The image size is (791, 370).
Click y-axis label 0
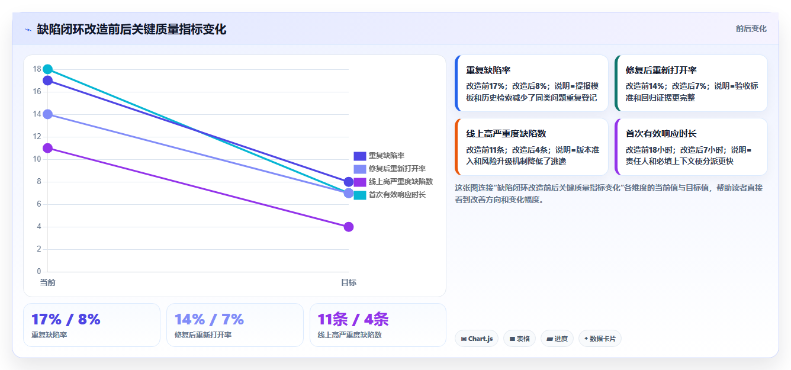(39, 272)
